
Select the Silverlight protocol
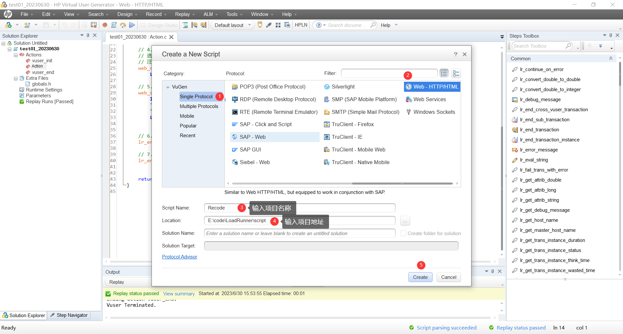coord(339,87)
